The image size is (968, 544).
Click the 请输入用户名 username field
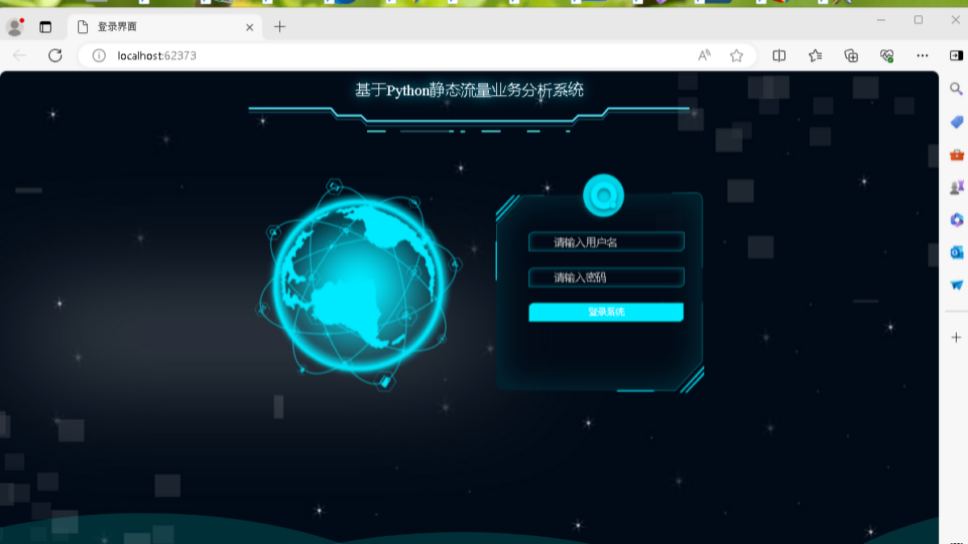tap(606, 241)
